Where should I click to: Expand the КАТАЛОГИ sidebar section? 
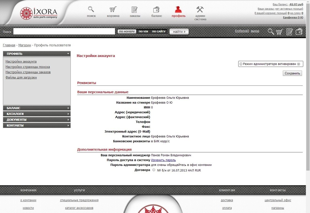pos(37,114)
